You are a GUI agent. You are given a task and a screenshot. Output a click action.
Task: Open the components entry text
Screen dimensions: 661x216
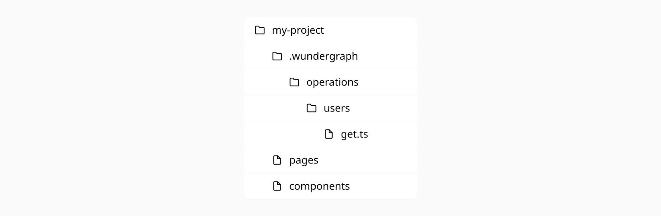319,186
